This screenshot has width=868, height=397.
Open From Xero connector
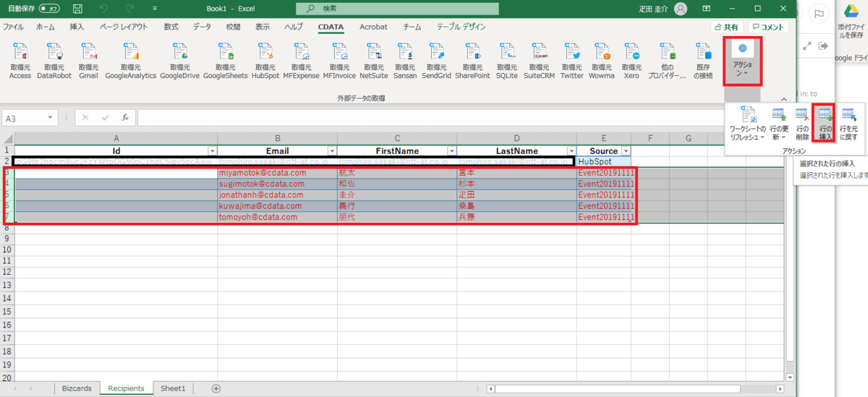(631, 61)
